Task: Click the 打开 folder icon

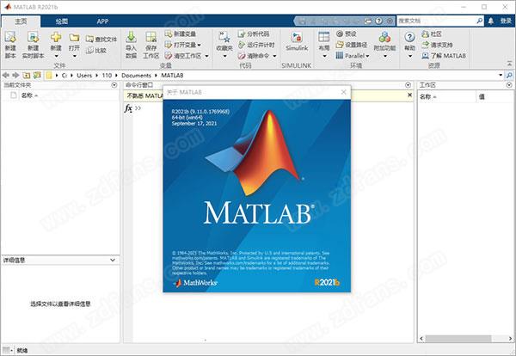Action: pyautogui.click(x=74, y=38)
